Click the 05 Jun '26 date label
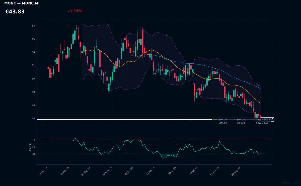 pos(129,171)
